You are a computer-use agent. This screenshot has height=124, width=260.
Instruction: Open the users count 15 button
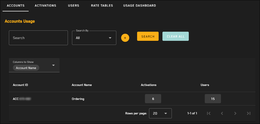coord(213,99)
